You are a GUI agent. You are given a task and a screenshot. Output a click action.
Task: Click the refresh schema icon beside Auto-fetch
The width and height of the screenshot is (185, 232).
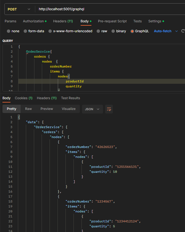click(x=183, y=31)
